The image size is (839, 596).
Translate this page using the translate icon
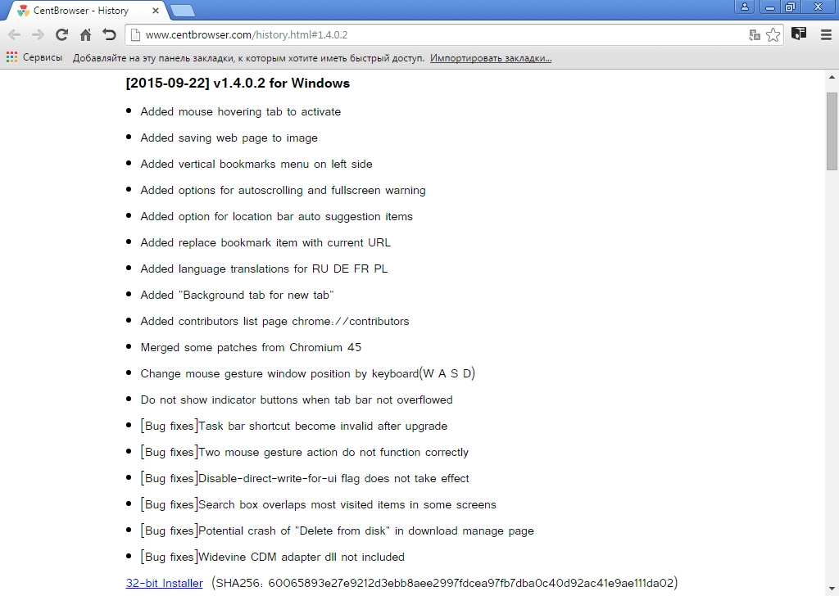tap(755, 35)
